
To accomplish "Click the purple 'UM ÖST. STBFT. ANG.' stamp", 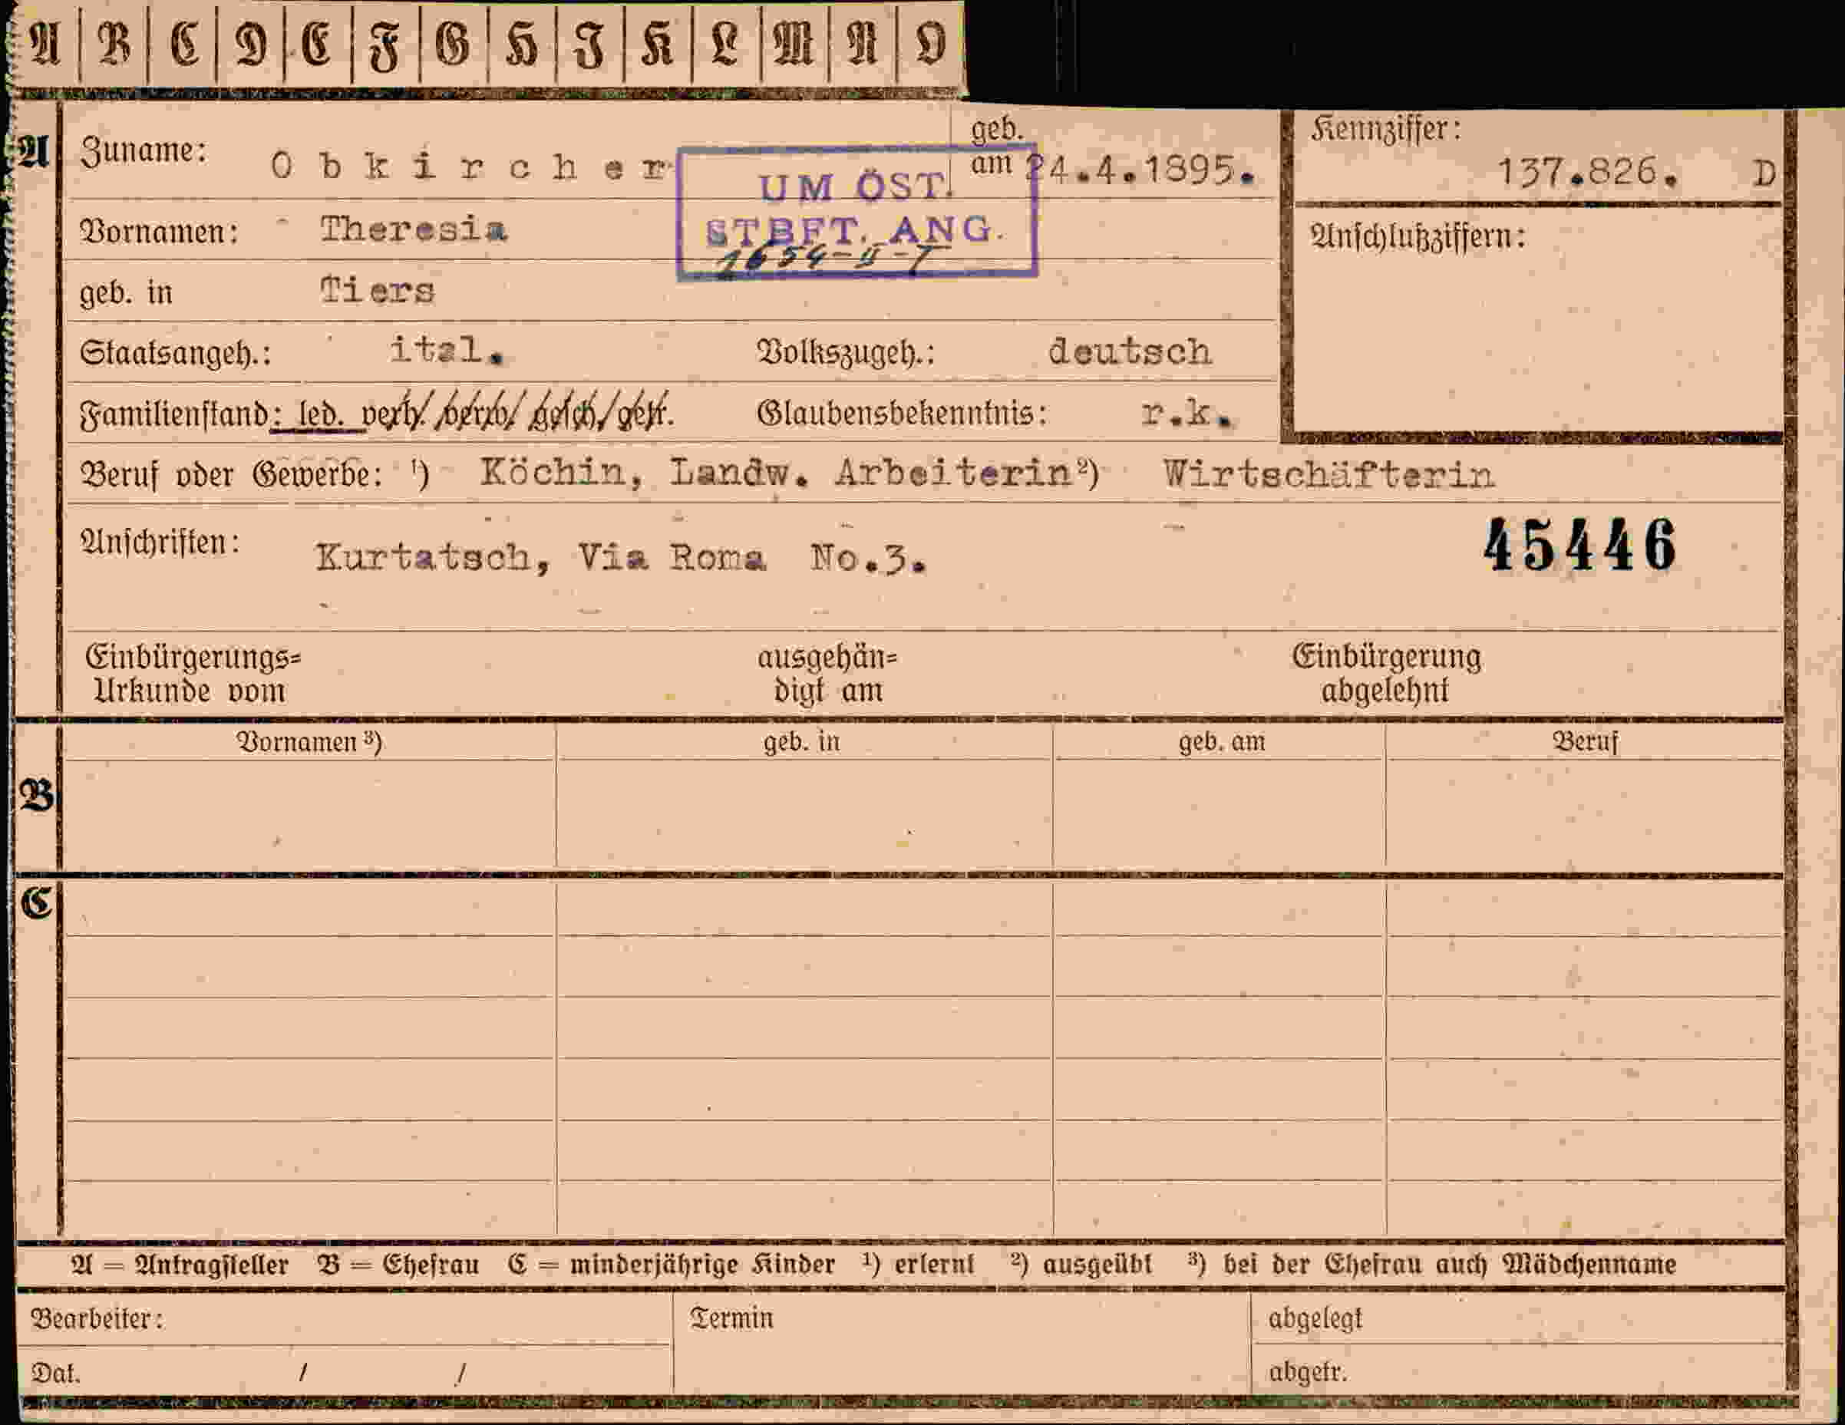I will (x=856, y=212).
